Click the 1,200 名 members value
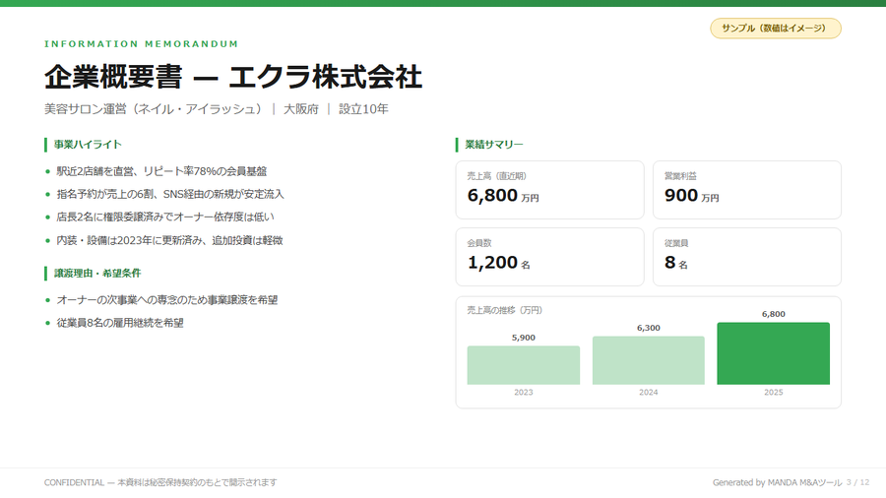Screen dimensions: 886x498 [x=498, y=263]
